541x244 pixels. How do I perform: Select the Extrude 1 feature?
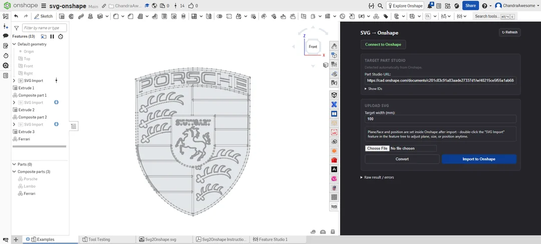26,88
